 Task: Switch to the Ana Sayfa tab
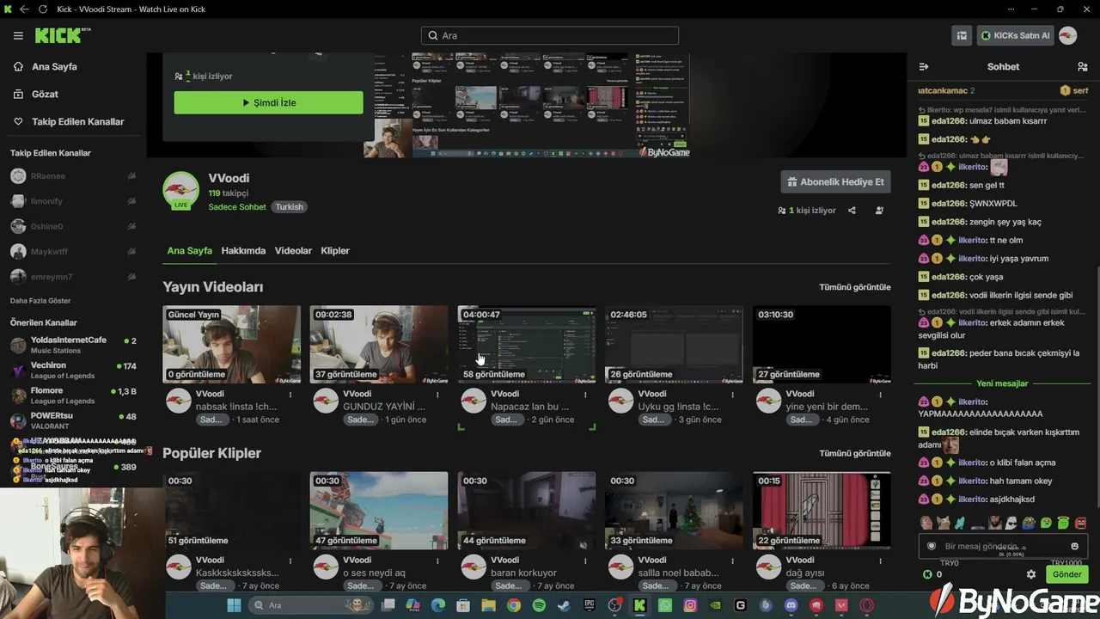[189, 251]
